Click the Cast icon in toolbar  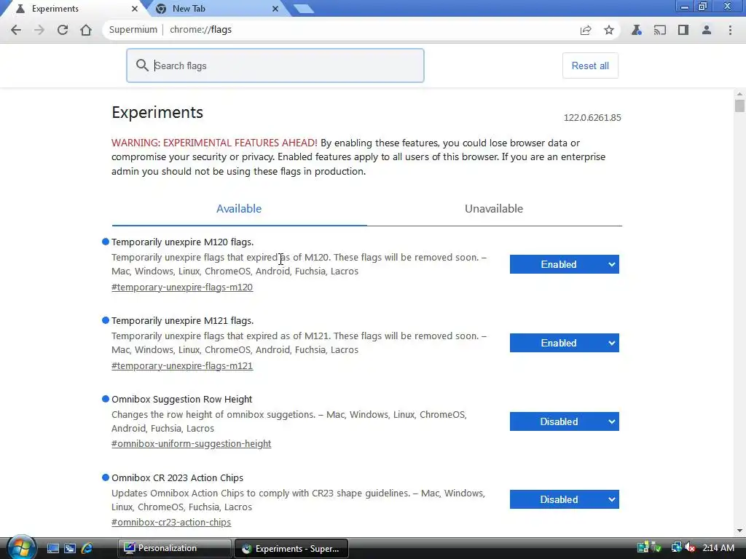[660, 30]
